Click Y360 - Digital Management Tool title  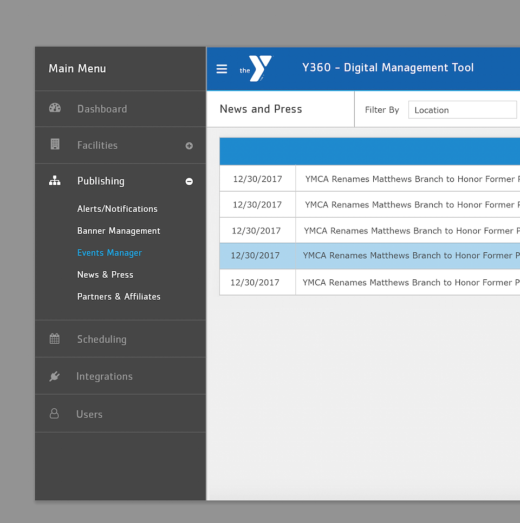click(388, 67)
